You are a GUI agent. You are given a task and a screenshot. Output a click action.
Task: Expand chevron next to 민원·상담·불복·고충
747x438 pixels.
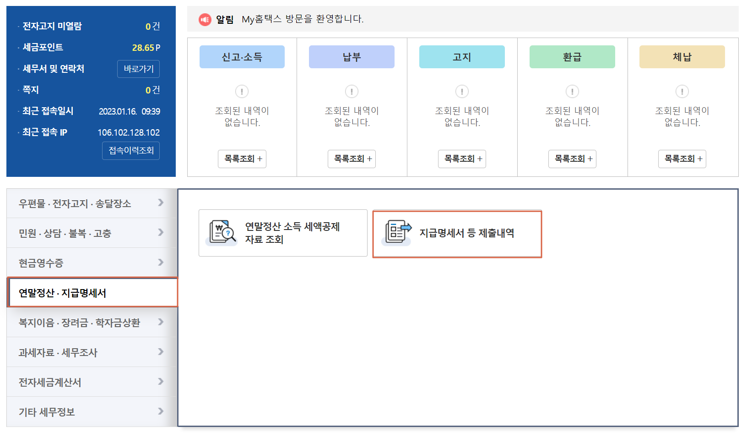pos(161,232)
